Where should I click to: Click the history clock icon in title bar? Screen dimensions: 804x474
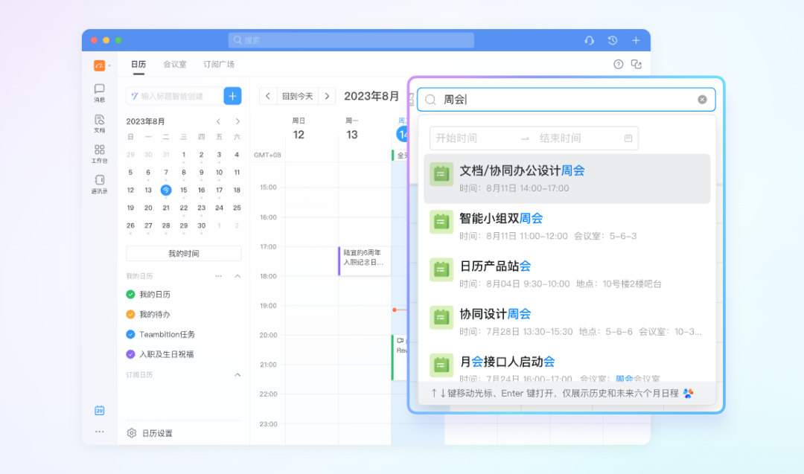[x=612, y=40]
